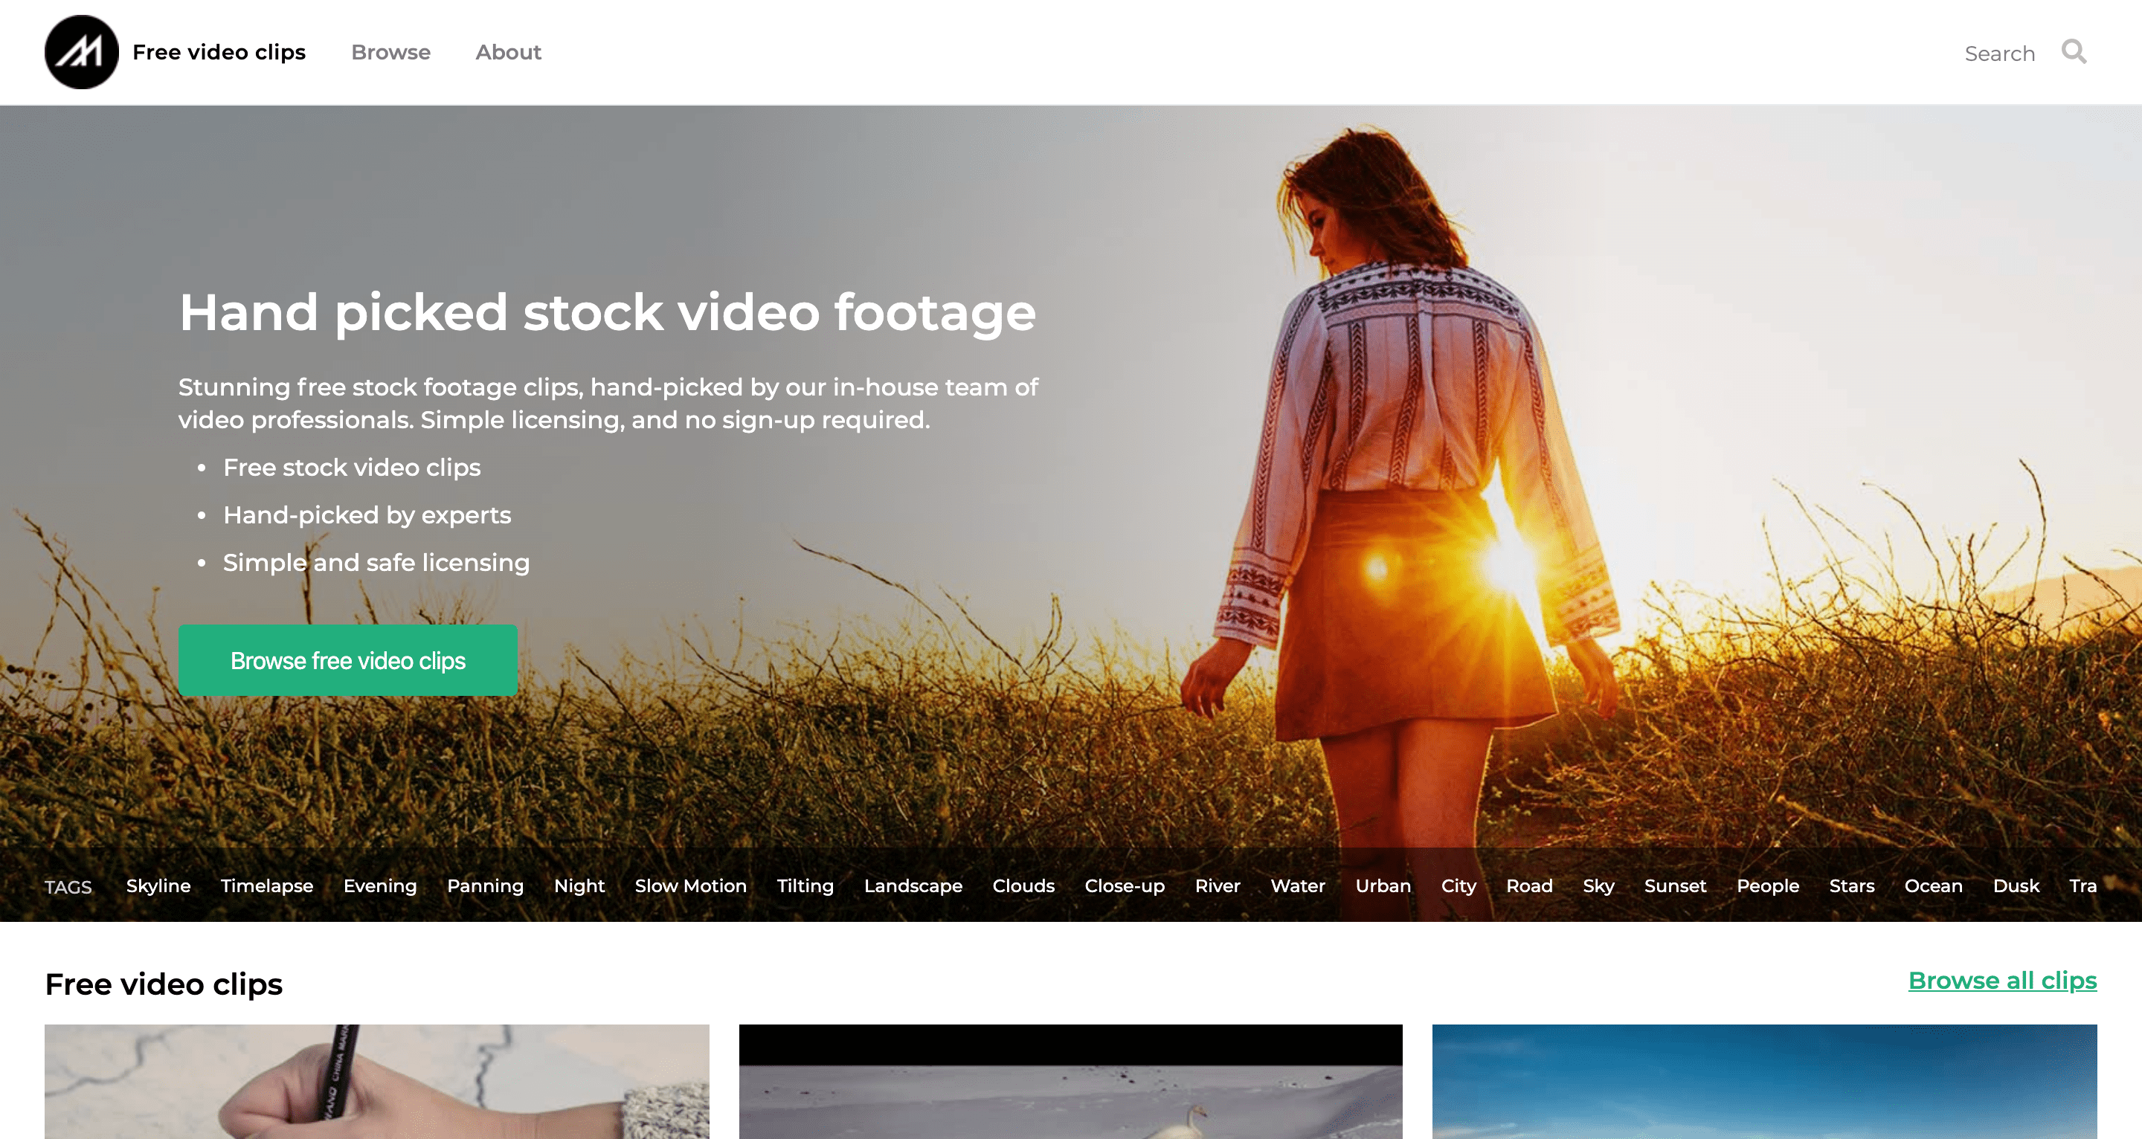Pick the Ocean tag

(x=1933, y=885)
